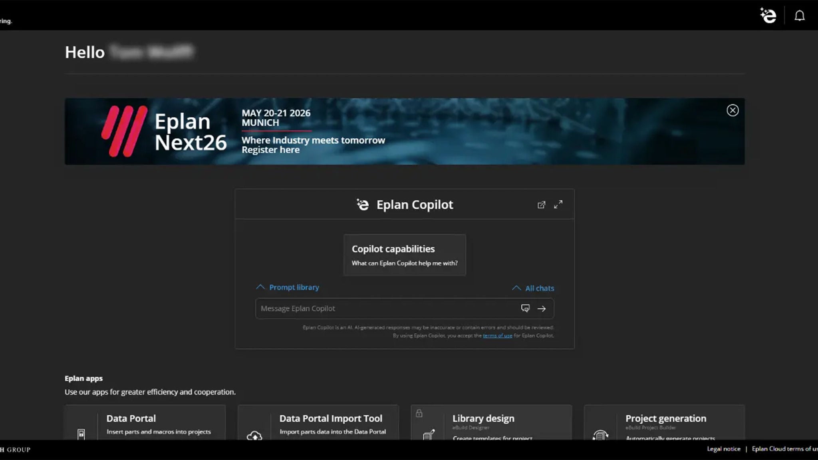Viewport: 818px width, 460px height.
Task: Expand All chats list
Action: (x=533, y=288)
